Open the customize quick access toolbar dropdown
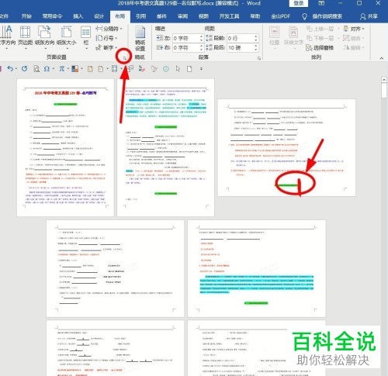 coord(201,69)
